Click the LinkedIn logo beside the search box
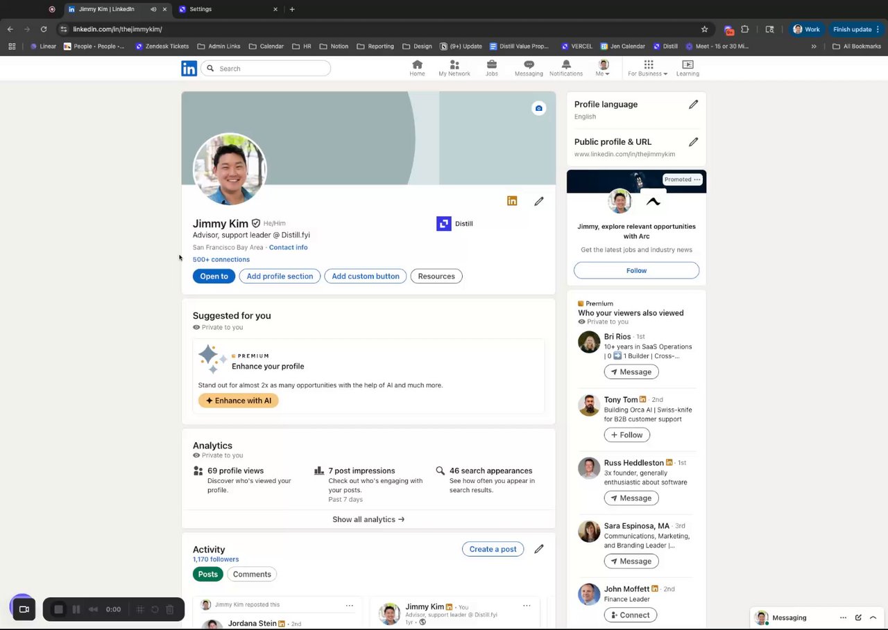Viewport: 888px width, 630px height. pyautogui.click(x=189, y=68)
